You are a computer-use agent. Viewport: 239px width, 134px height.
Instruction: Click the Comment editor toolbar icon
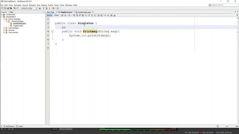click(x=111, y=15)
